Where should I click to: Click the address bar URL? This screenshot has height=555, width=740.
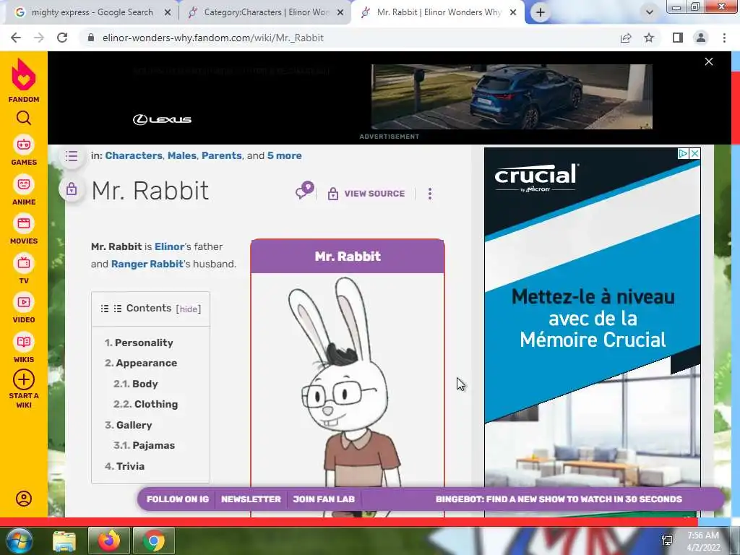click(213, 38)
